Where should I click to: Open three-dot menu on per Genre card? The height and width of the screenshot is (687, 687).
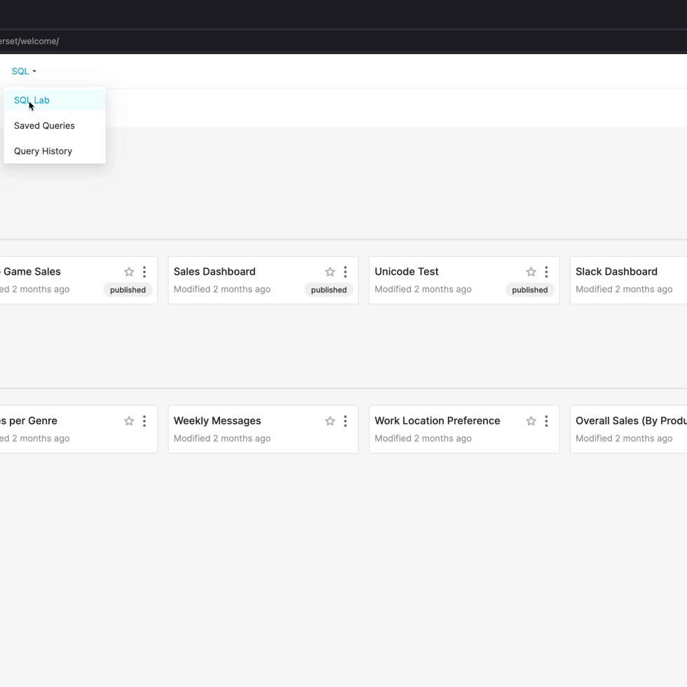coord(144,421)
